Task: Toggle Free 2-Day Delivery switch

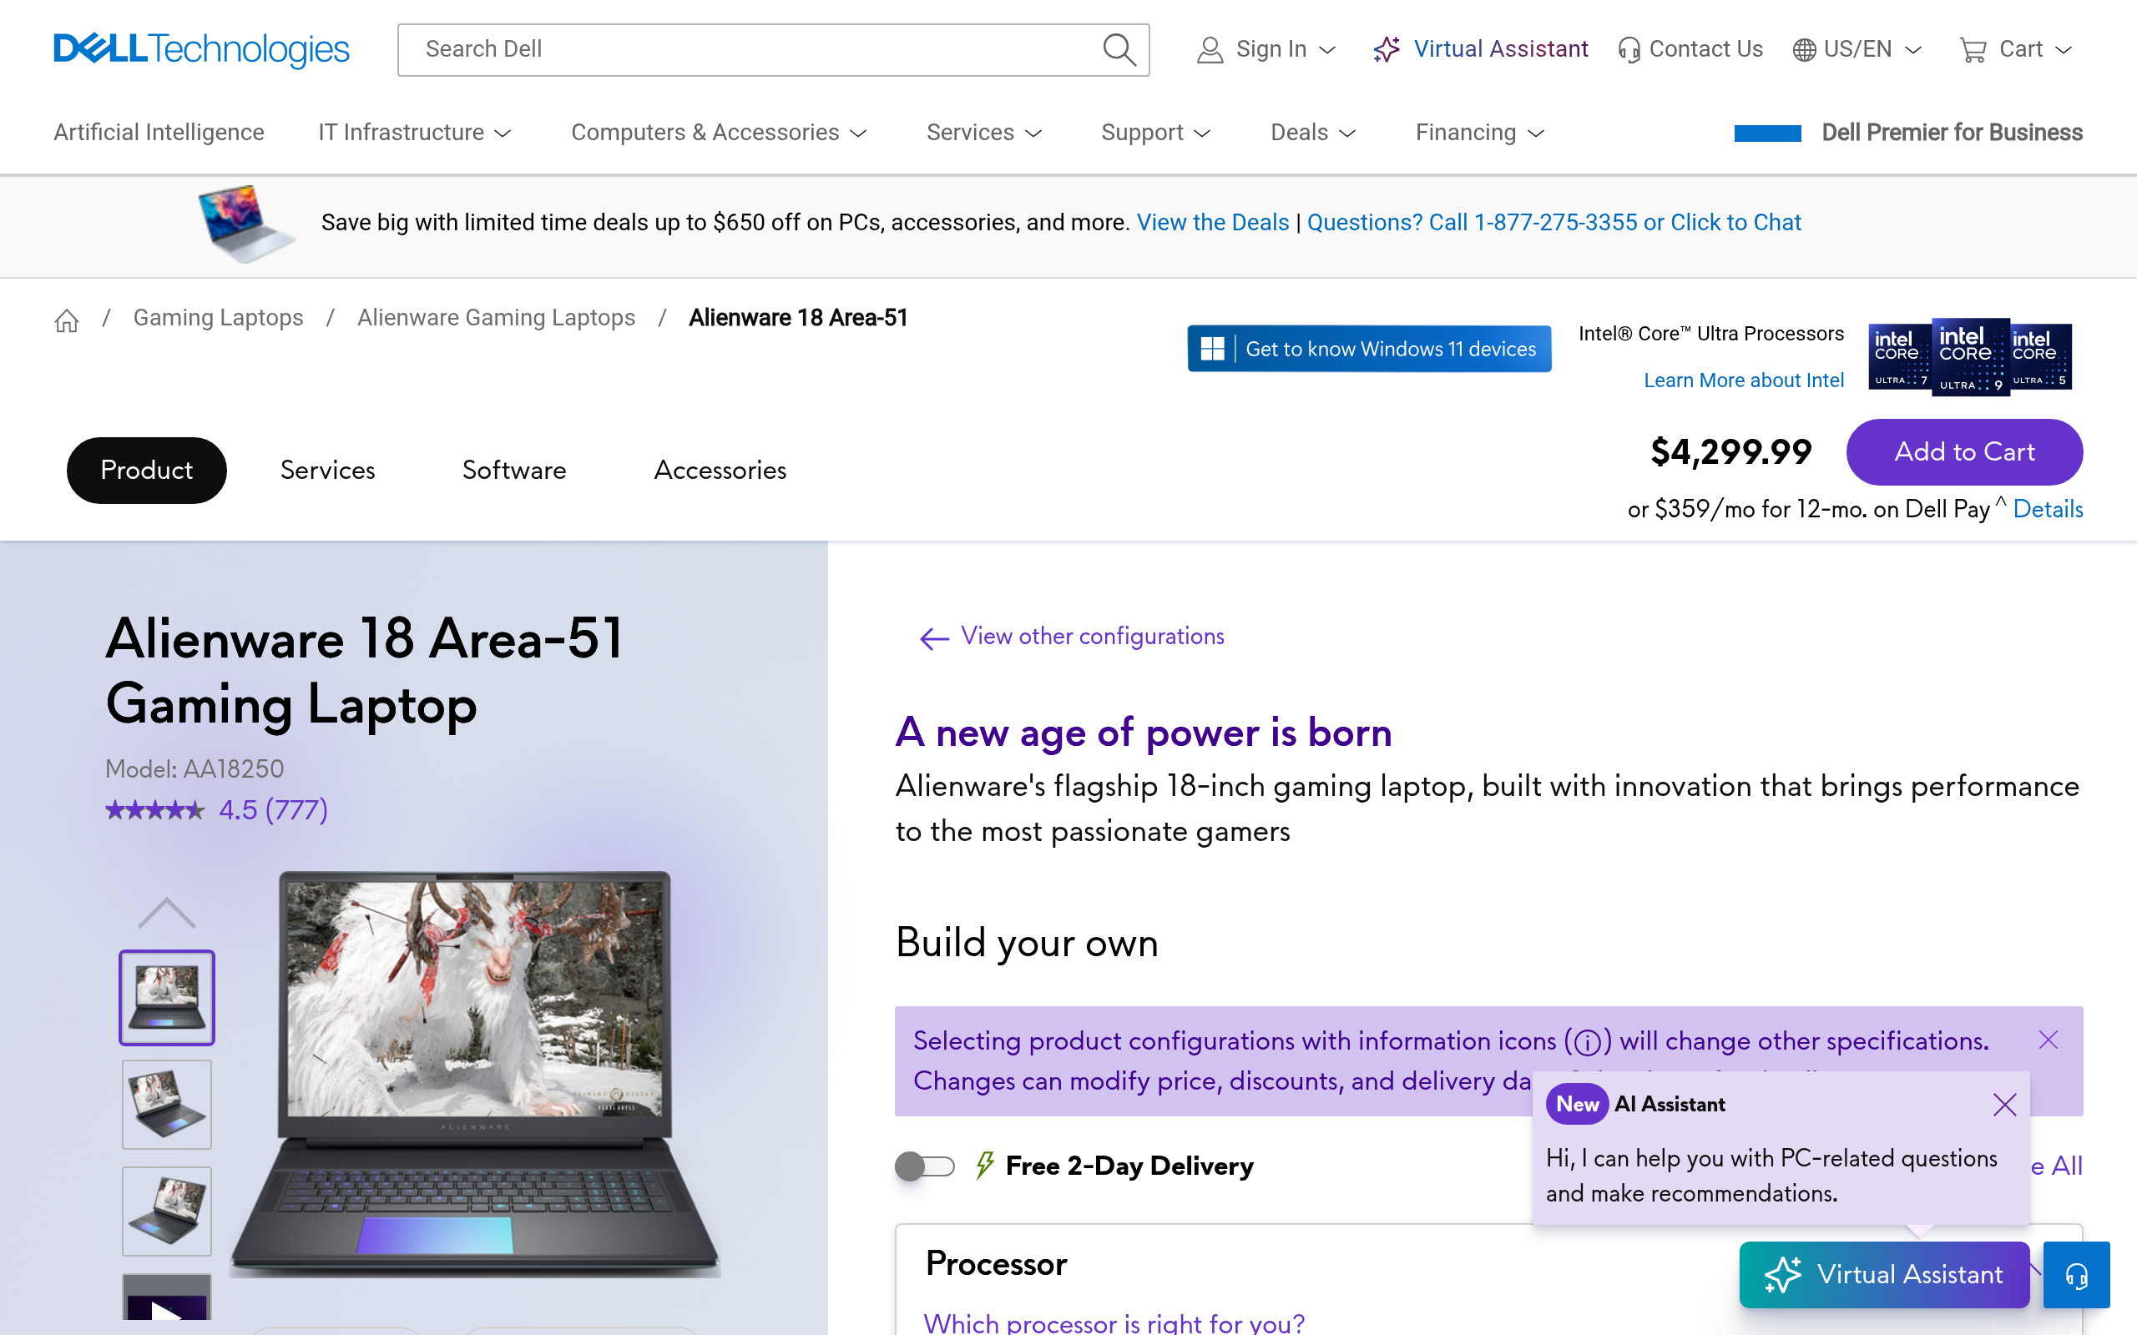Action: click(x=924, y=1166)
